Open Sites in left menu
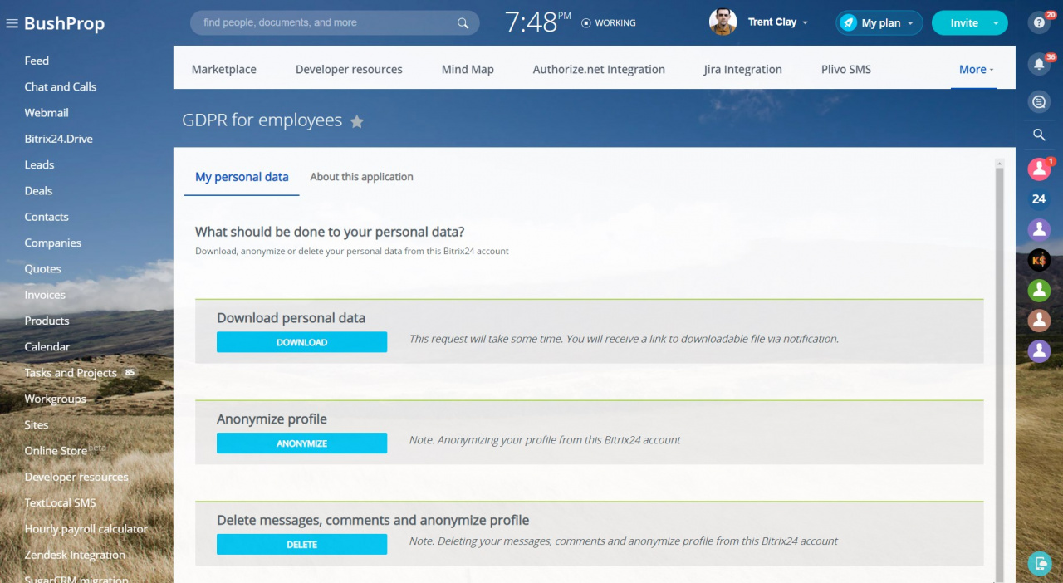This screenshot has height=583, width=1063. click(37, 424)
